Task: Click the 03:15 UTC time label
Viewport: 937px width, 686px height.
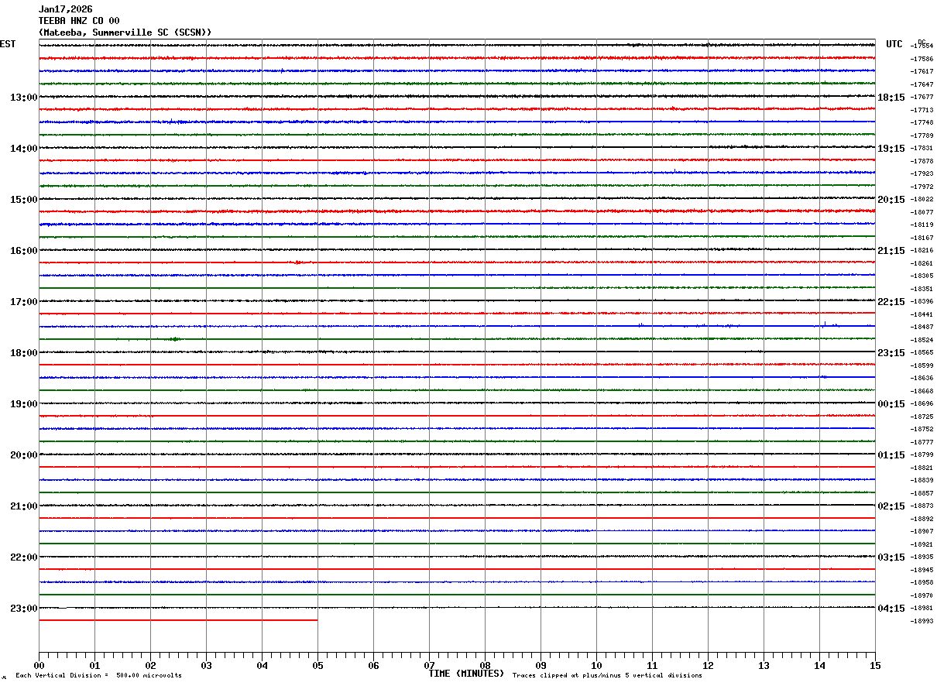Action: [x=891, y=557]
